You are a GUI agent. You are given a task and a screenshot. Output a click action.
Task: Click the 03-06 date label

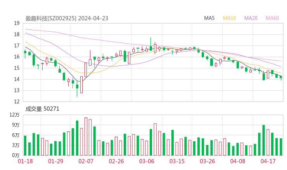point(147,161)
